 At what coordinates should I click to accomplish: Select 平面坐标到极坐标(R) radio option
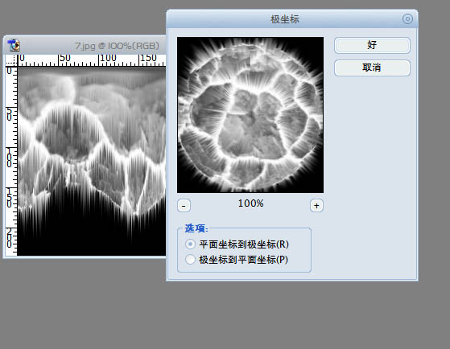coord(190,244)
